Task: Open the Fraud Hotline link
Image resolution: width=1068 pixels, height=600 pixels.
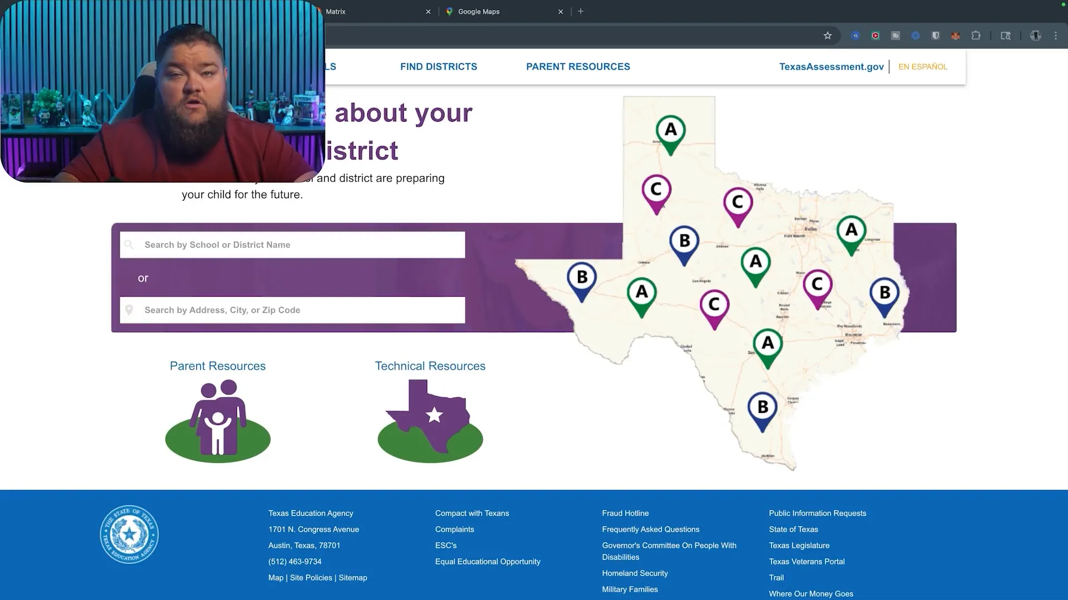Action: coord(625,513)
